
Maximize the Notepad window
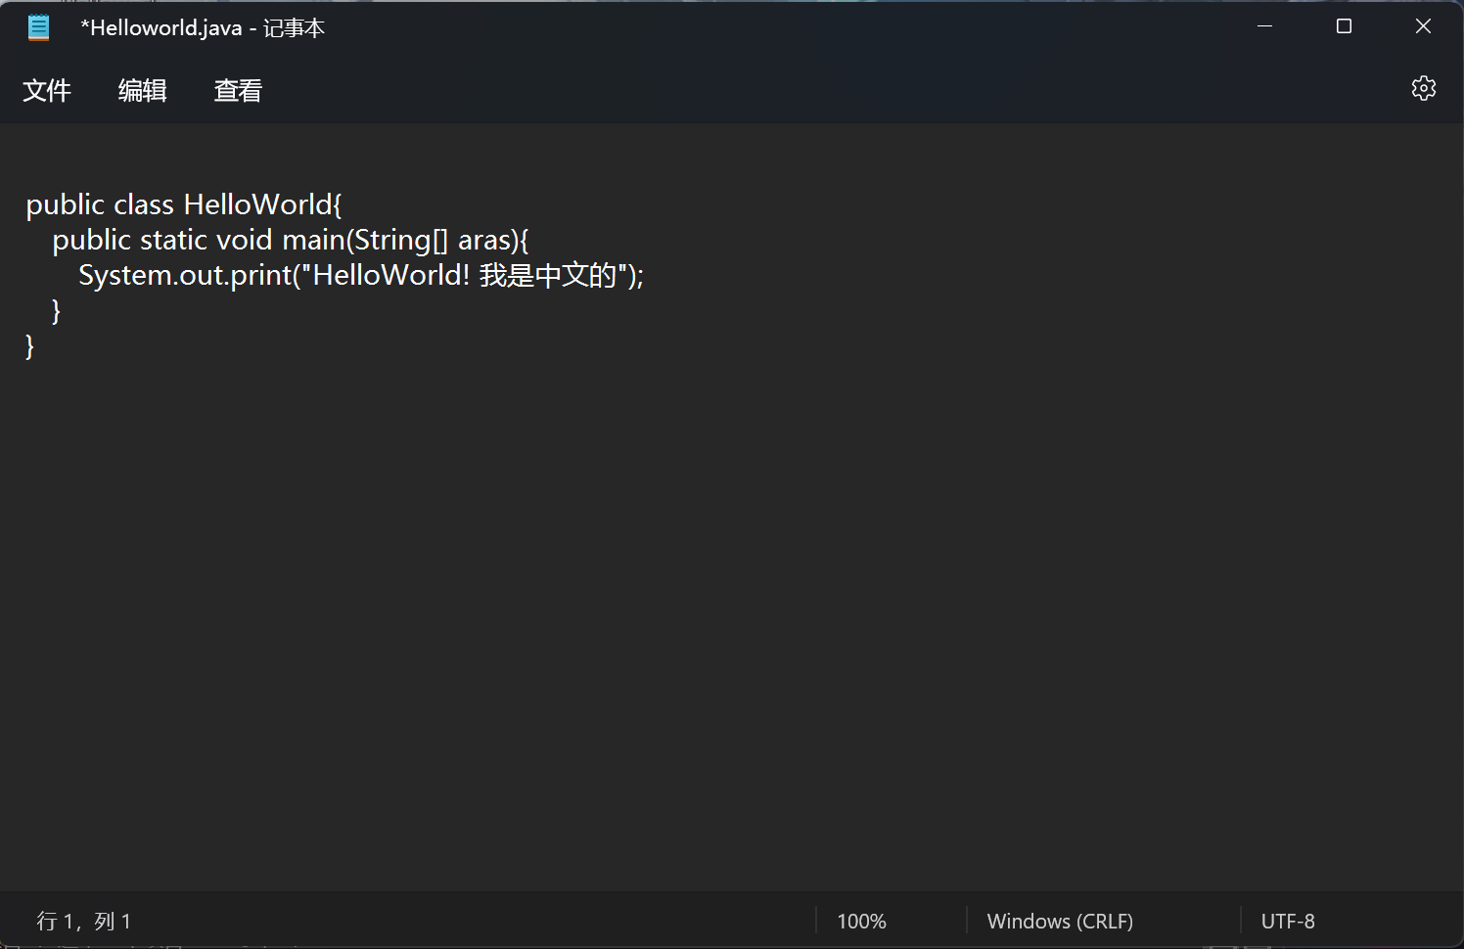point(1344,26)
